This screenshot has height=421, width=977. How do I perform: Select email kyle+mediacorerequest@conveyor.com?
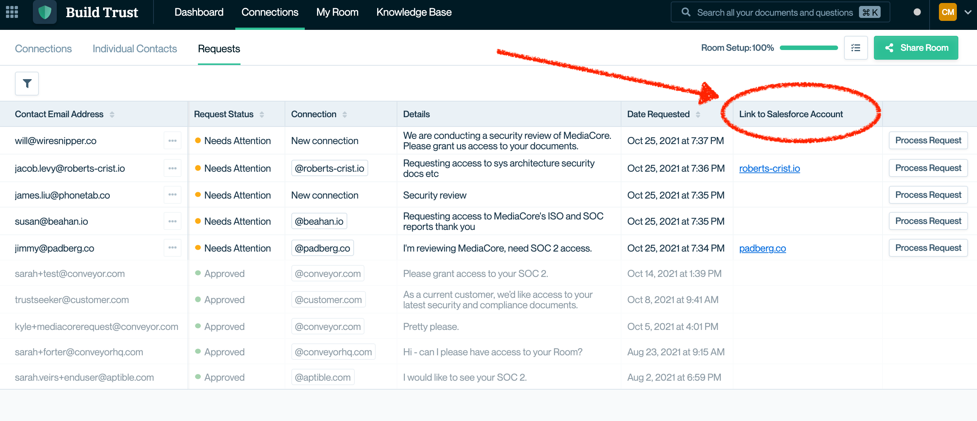coord(96,327)
